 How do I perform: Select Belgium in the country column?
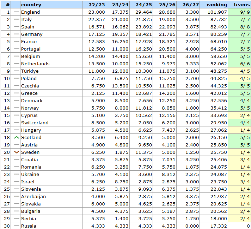(30, 57)
